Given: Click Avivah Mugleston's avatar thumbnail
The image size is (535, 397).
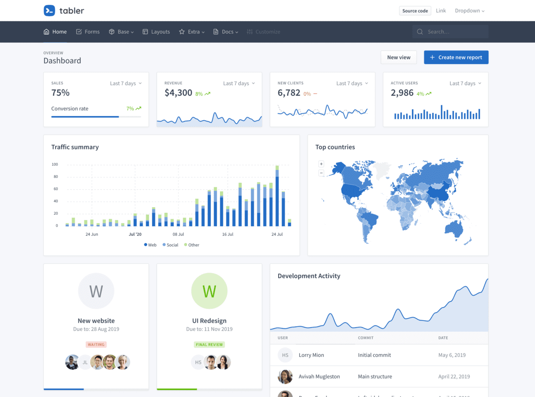Looking at the screenshot, I should [x=285, y=376].
